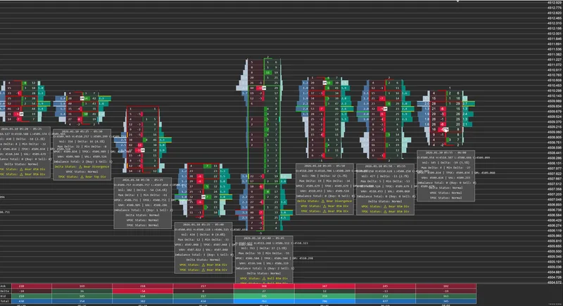Viewport: 563px width, 306px height.
Task: Click line 'Vol: 354 | Delta: 16 (4.5%)'
Action: 82,141
